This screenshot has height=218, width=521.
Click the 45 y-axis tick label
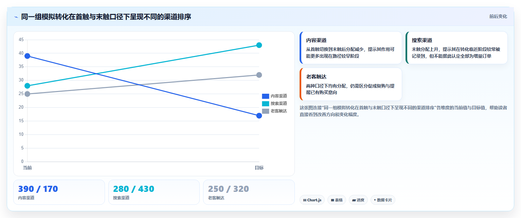coord(21,40)
